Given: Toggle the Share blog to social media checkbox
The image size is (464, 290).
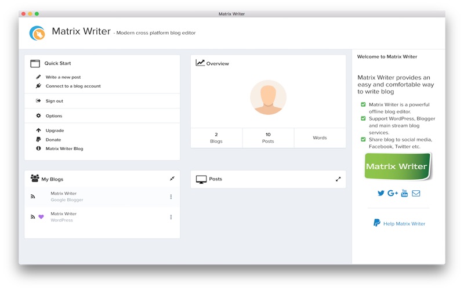Looking at the screenshot, I should (x=363, y=139).
